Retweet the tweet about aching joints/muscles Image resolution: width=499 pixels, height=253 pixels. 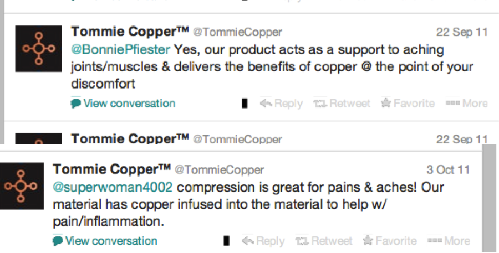coord(342,104)
